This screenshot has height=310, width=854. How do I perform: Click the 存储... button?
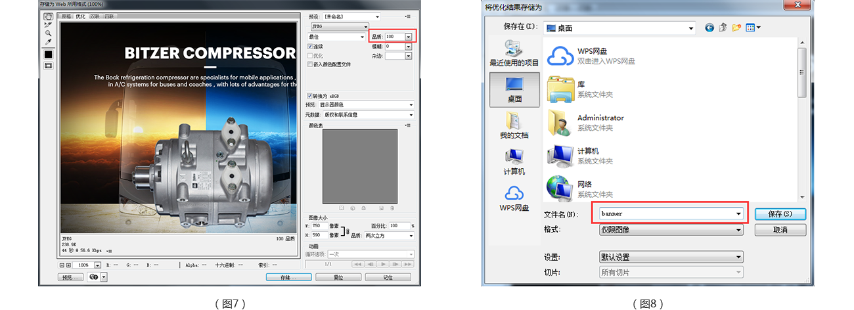[289, 277]
